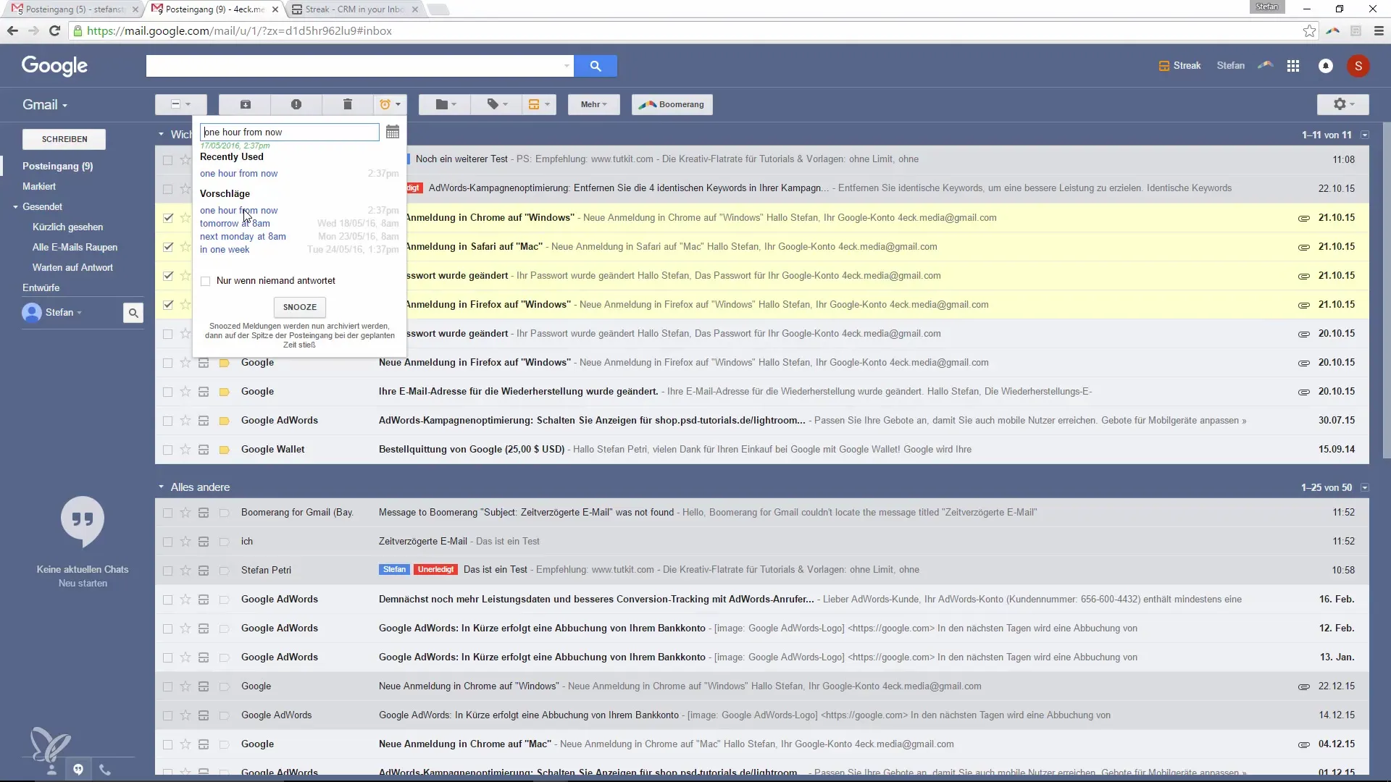1391x782 pixels.
Task: Choose 'next monday at 8am' suggestion
Action: click(x=243, y=237)
